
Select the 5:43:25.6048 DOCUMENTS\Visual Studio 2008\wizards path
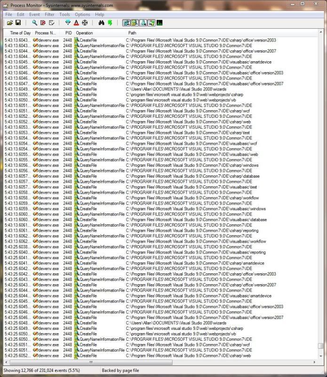coord(176,323)
